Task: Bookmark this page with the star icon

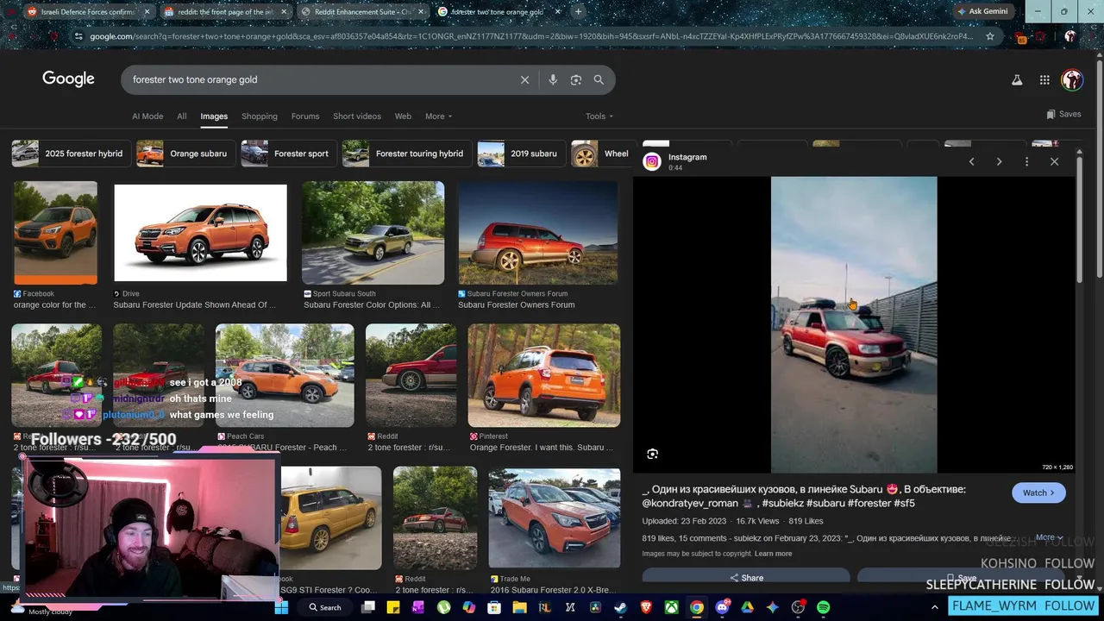Action: 990,36
